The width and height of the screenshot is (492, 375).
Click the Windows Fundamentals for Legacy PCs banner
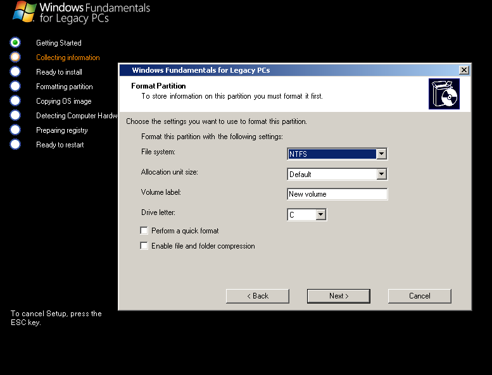tap(81, 13)
